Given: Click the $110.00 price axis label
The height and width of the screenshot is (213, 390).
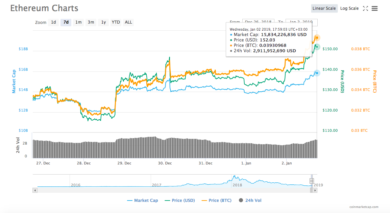Looking at the screenshot, I should pos(330,130).
